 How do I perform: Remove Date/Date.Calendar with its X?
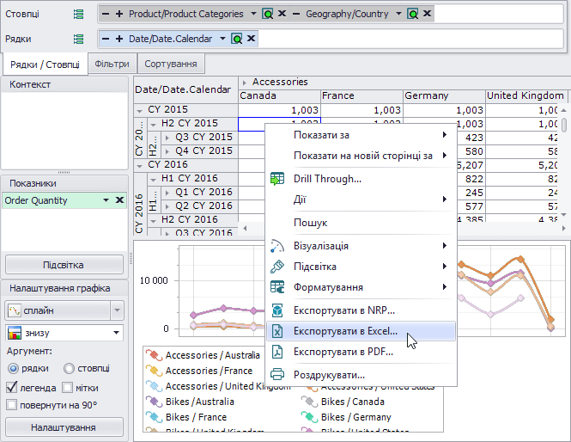pyautogui.click(x=252, y=39)
